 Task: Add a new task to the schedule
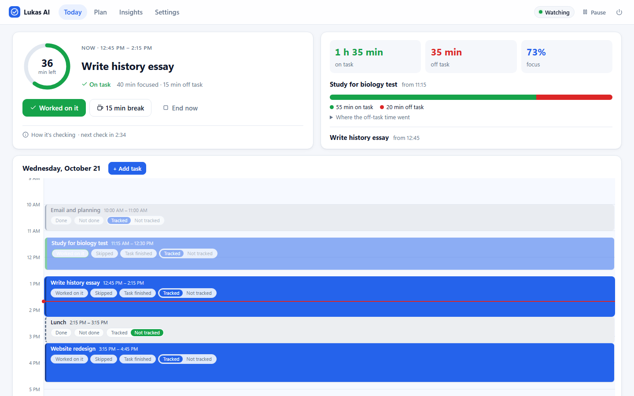point(127,169)
